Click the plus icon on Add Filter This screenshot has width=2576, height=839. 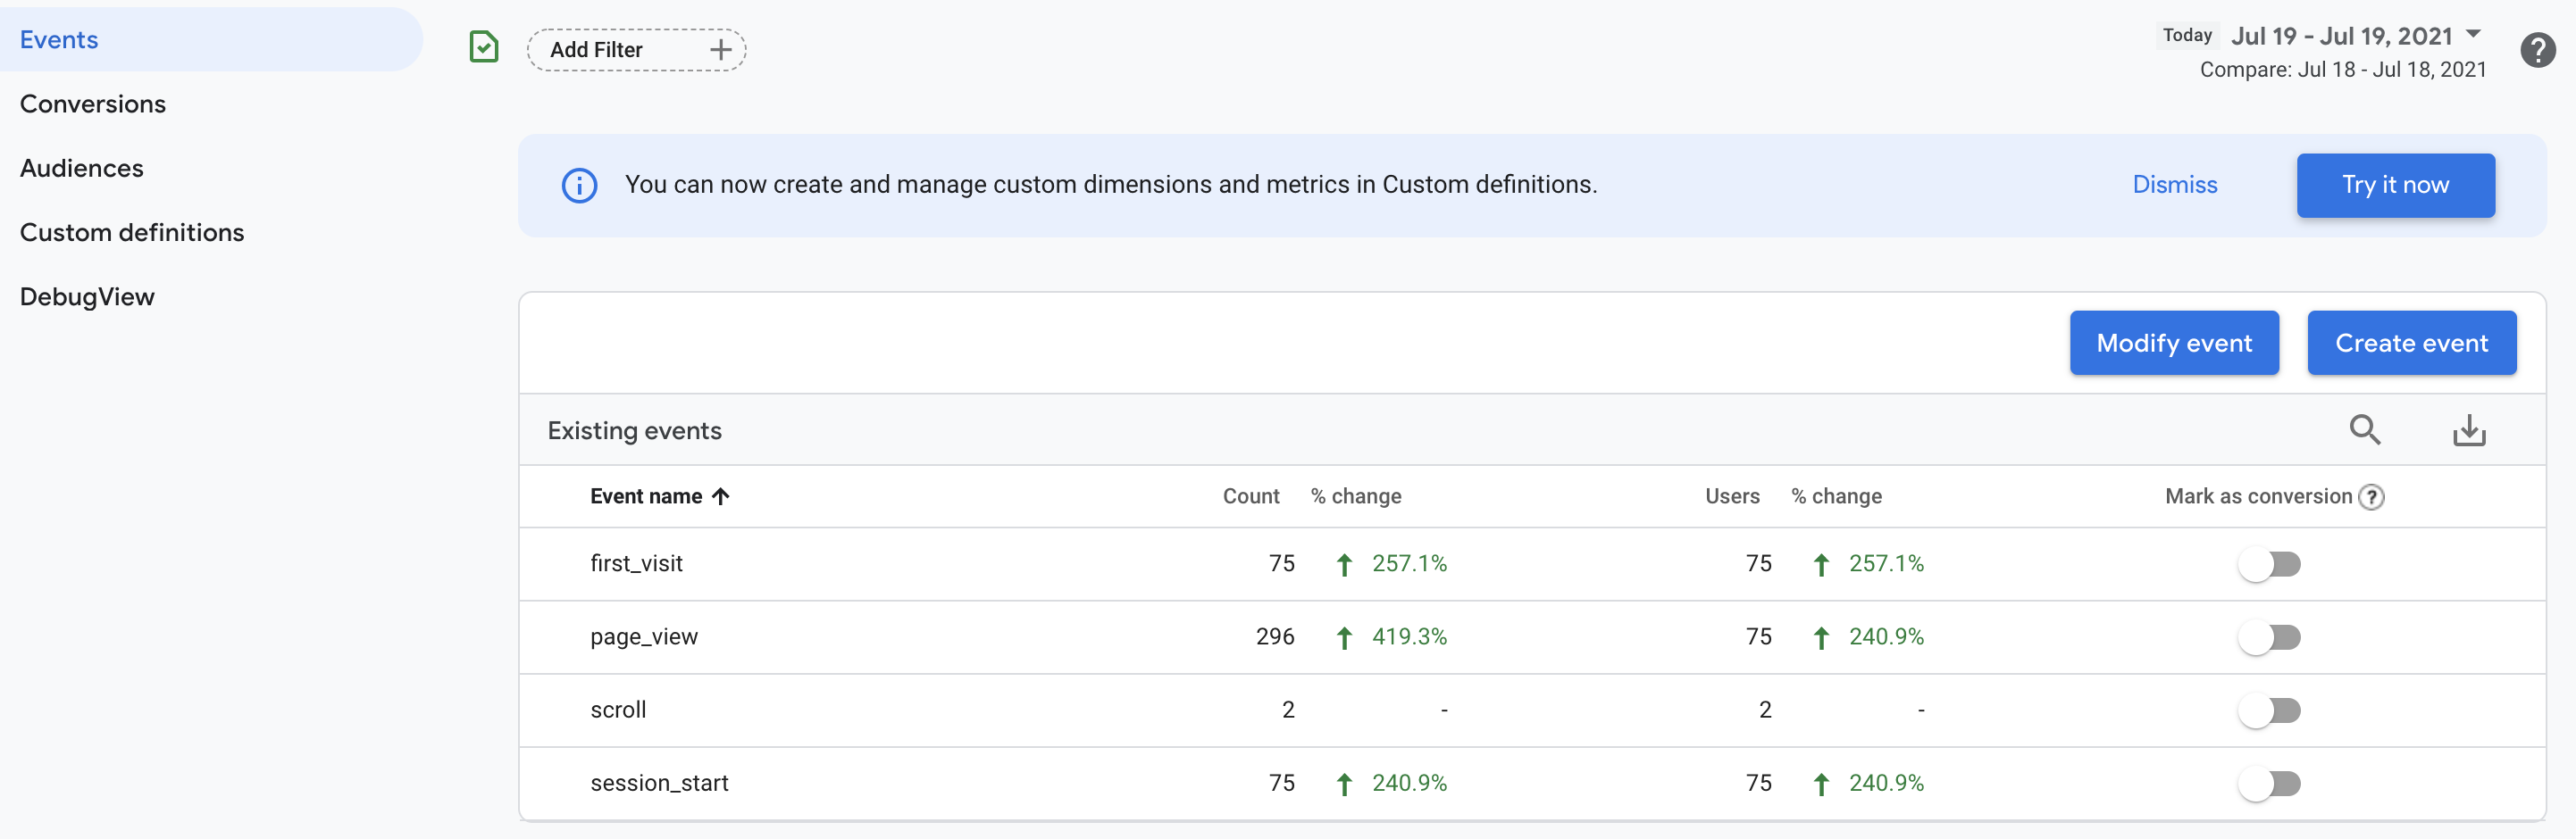[720, 49]
